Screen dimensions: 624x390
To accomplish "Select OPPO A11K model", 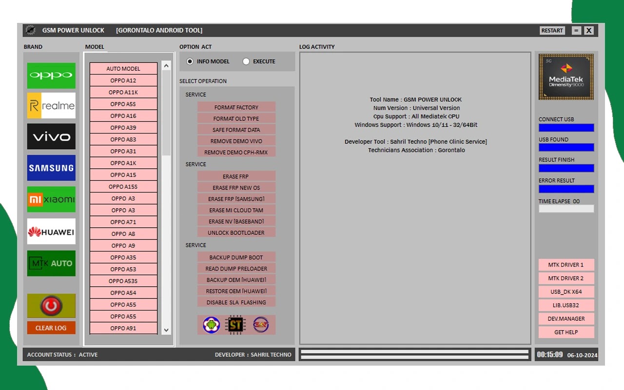I will (123, 92).
